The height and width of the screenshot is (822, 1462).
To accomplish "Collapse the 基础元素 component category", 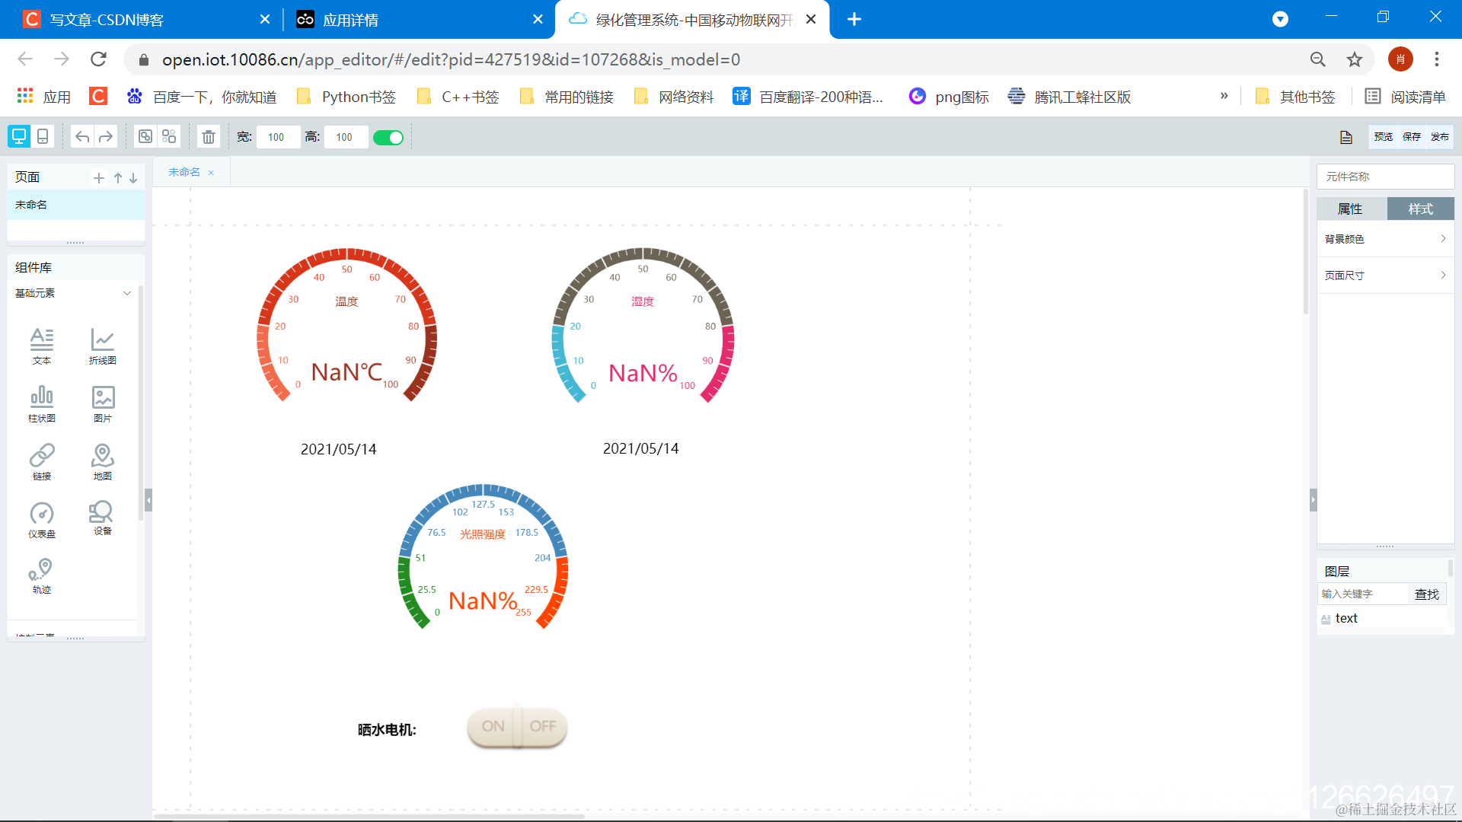I will coord(127,293).
